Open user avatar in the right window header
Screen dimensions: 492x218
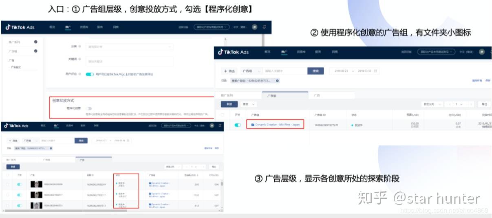(482, 52)
